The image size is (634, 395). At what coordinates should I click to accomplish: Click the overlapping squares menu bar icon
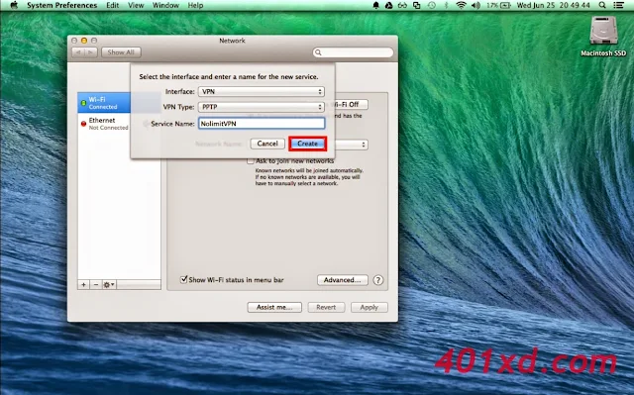pyautogui.click(x=416, y=5)
